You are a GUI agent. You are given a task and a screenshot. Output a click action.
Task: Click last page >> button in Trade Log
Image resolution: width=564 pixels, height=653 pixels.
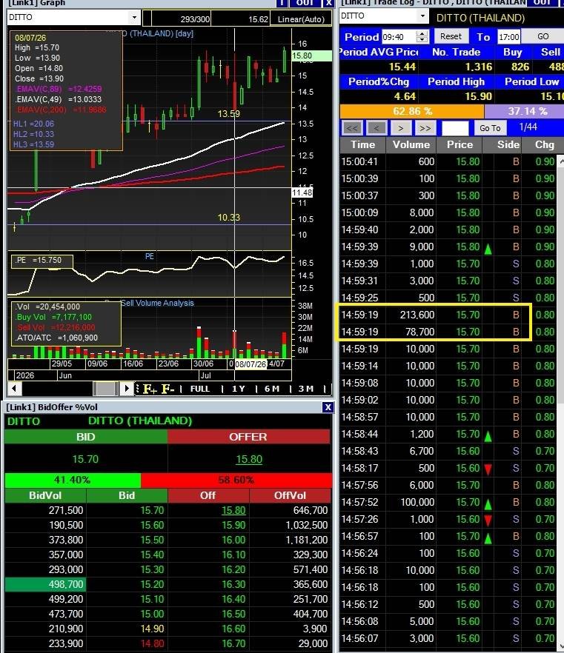[425, 128]
